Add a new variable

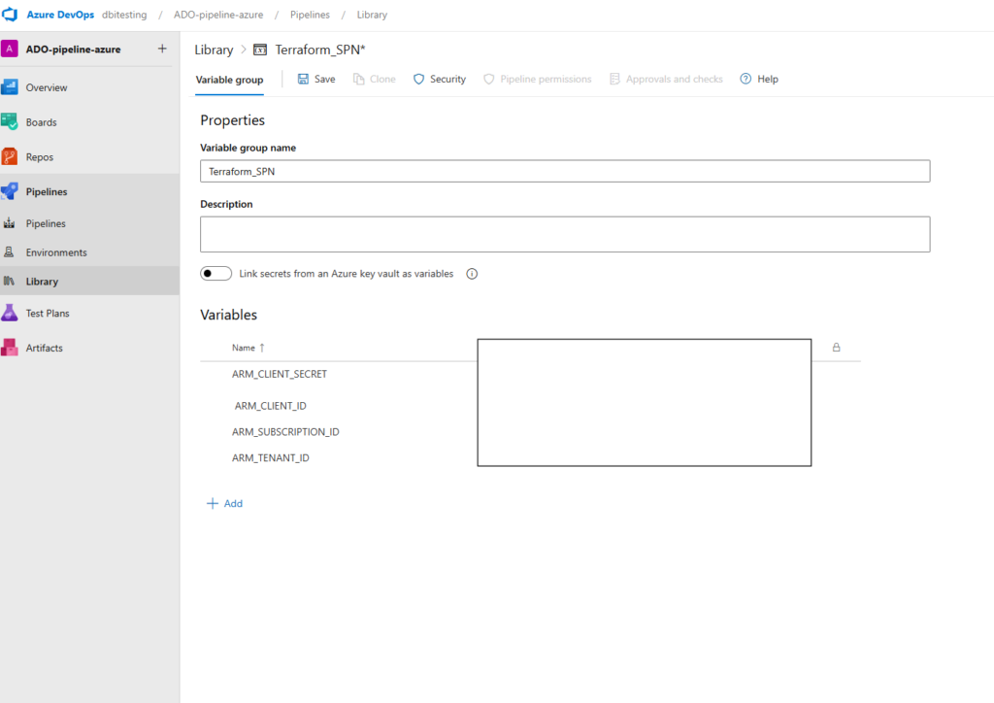pyautogui.click(x=225, y=504)
